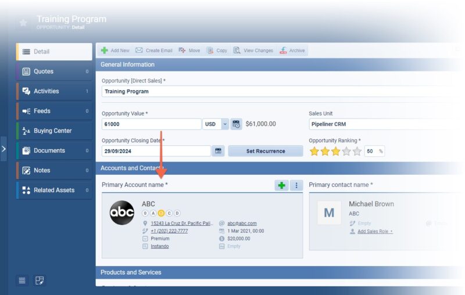Click the $20,000.00 value in ABC card
Image resolution: width=465 pixels, height=295 pixels.
(x=239, y=239)
